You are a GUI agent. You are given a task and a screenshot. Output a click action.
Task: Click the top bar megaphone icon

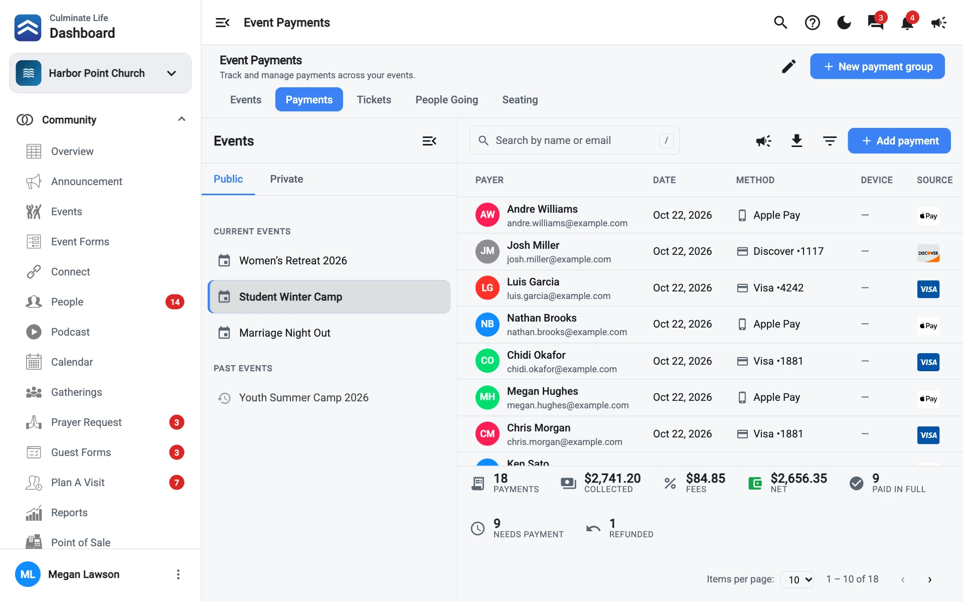click(939, 23)
